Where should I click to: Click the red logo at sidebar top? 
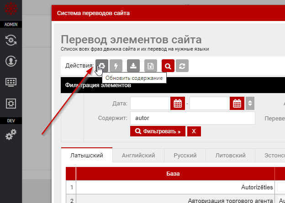coord(11,9)
